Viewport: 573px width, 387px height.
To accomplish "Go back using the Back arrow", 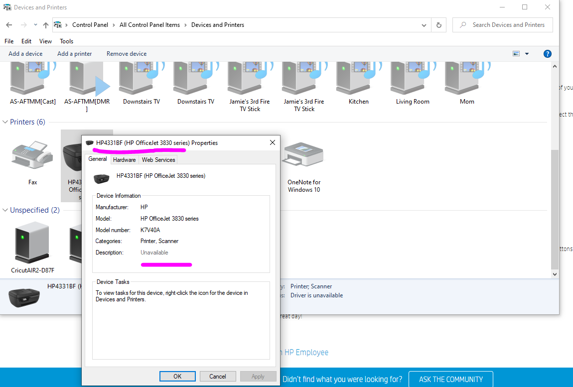I will click(x=9, y=25).
